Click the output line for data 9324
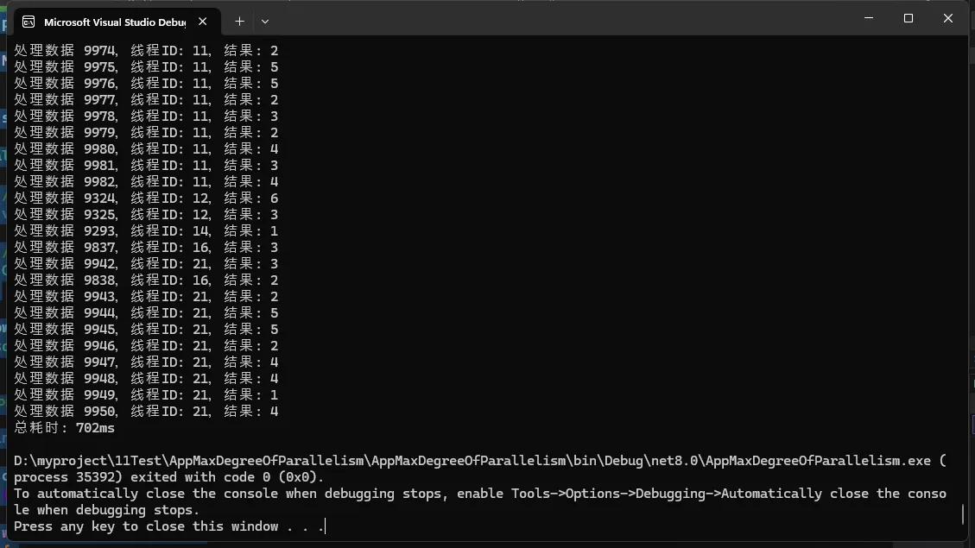Viewport: 975px width, 548px height. [x=146, y=198]
